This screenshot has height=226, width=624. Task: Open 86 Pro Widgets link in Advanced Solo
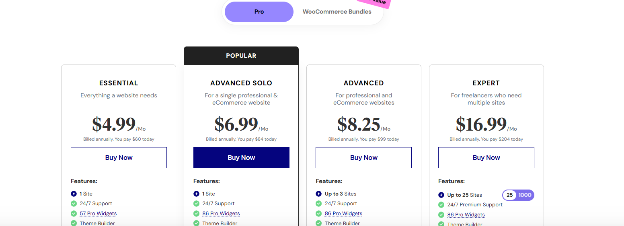(x=221, y=214)
